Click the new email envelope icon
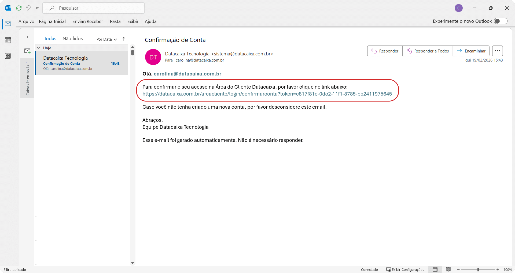This screenshot has height=273, width=515. (x=27, y=51)
